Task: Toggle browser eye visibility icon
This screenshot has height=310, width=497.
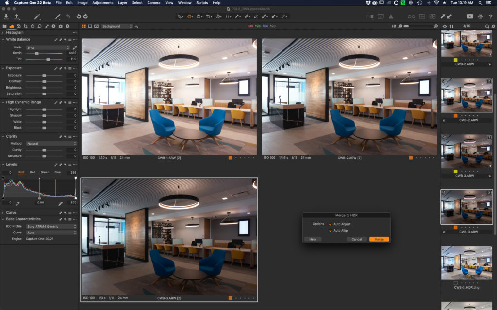Action: coord(445,26)
